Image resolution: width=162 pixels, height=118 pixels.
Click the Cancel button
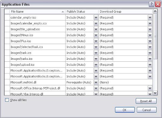click(x=146, y=110)
